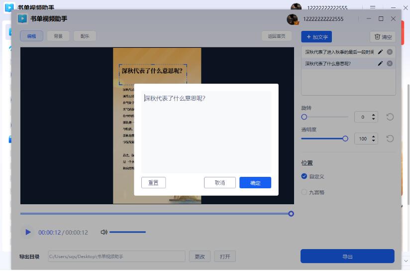410x274 pixels.
Task: Increase opacity value with up arrow
Action: click(373, 137)
